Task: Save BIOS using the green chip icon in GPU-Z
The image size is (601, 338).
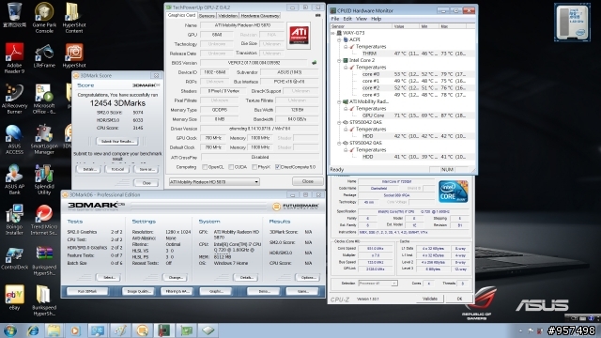Action: (x=315, y=63)
